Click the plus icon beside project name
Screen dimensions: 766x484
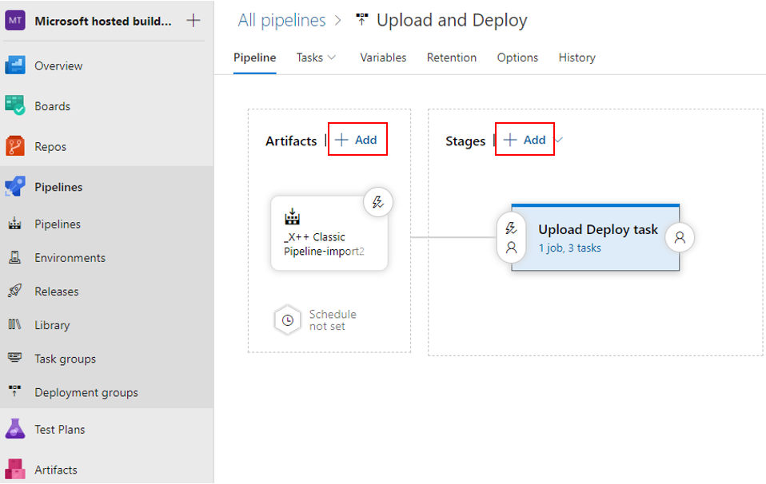pos(193,21)
